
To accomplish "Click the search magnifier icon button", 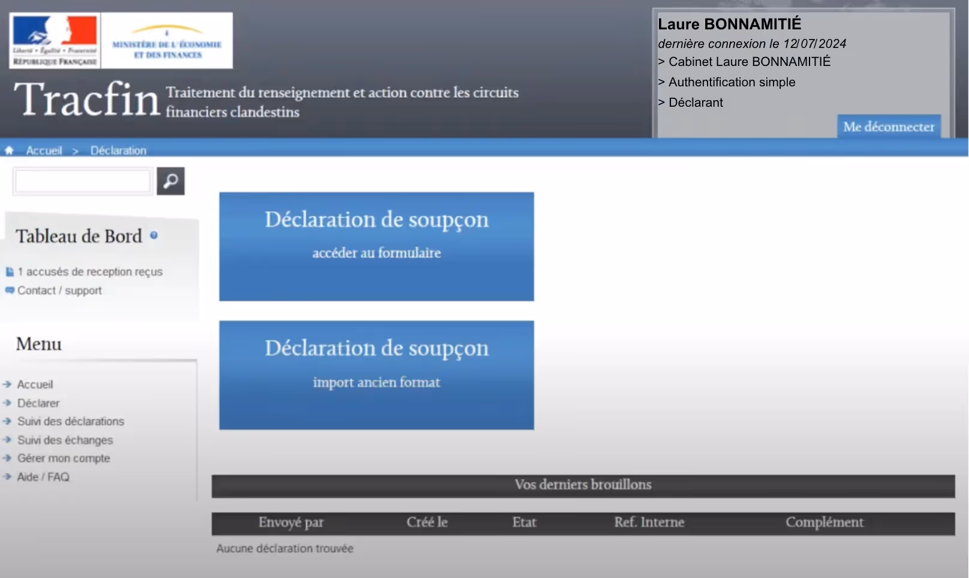I will [x=171, y=181].
